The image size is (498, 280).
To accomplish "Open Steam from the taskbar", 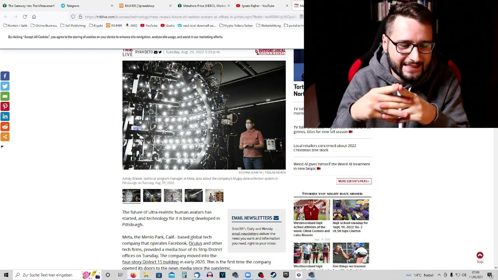I will tap(274, 275).
